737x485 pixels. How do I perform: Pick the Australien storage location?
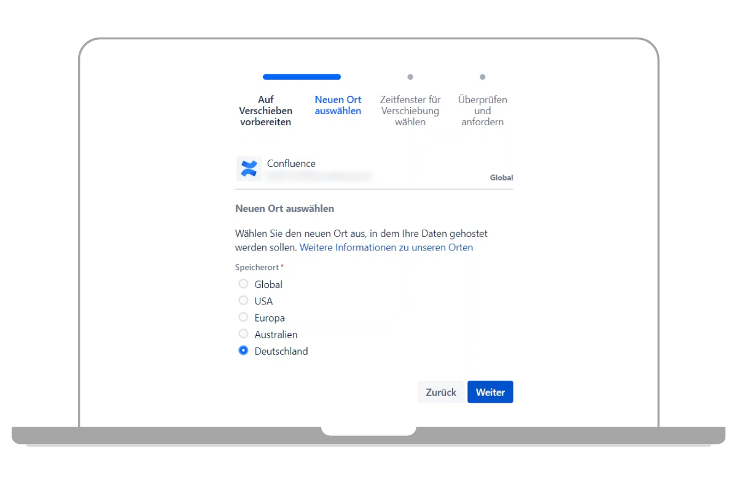[x=244, y=335]
